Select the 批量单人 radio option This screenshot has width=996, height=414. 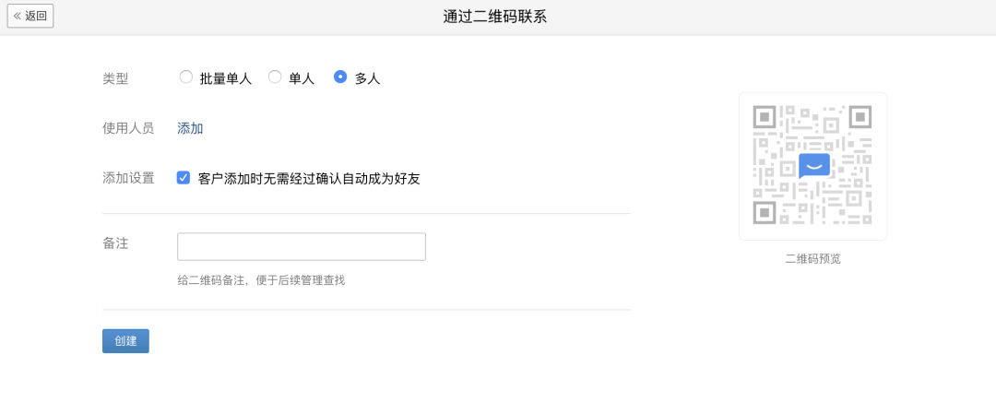[x=186, y=77]
